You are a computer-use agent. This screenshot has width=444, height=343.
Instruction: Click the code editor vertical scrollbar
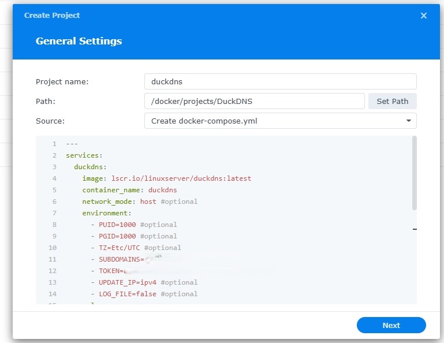pyautogui.click(x=415, y=173)
